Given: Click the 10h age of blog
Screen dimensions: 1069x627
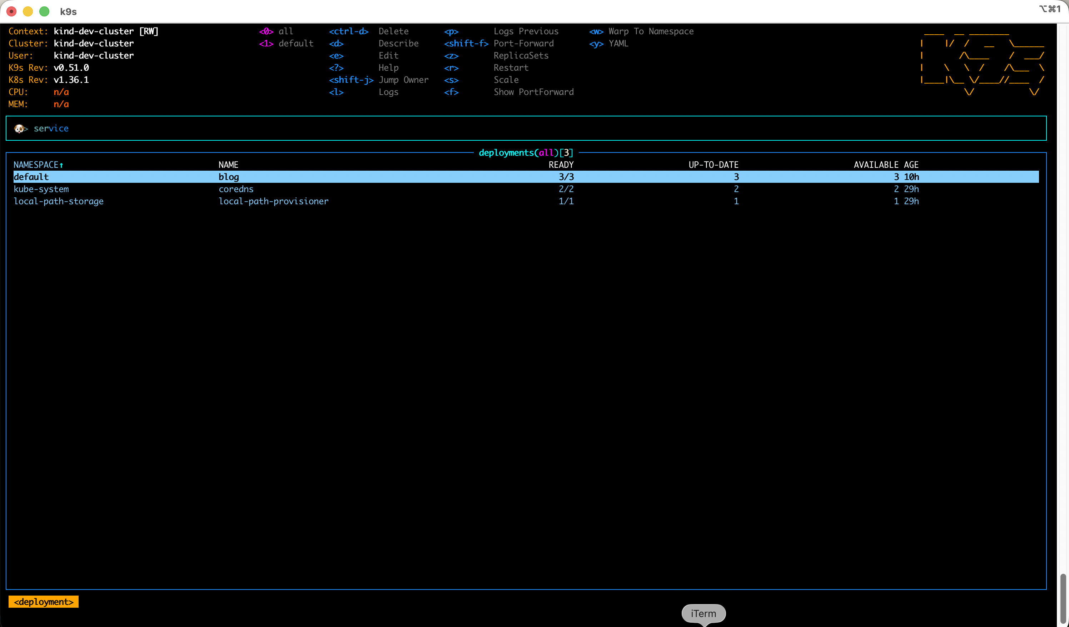Looking at the screenshot, I should 911,177.
